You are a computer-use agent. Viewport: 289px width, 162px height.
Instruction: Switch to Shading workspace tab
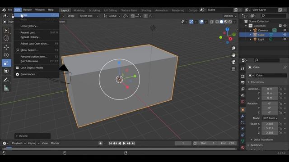[x=146, y=10]
